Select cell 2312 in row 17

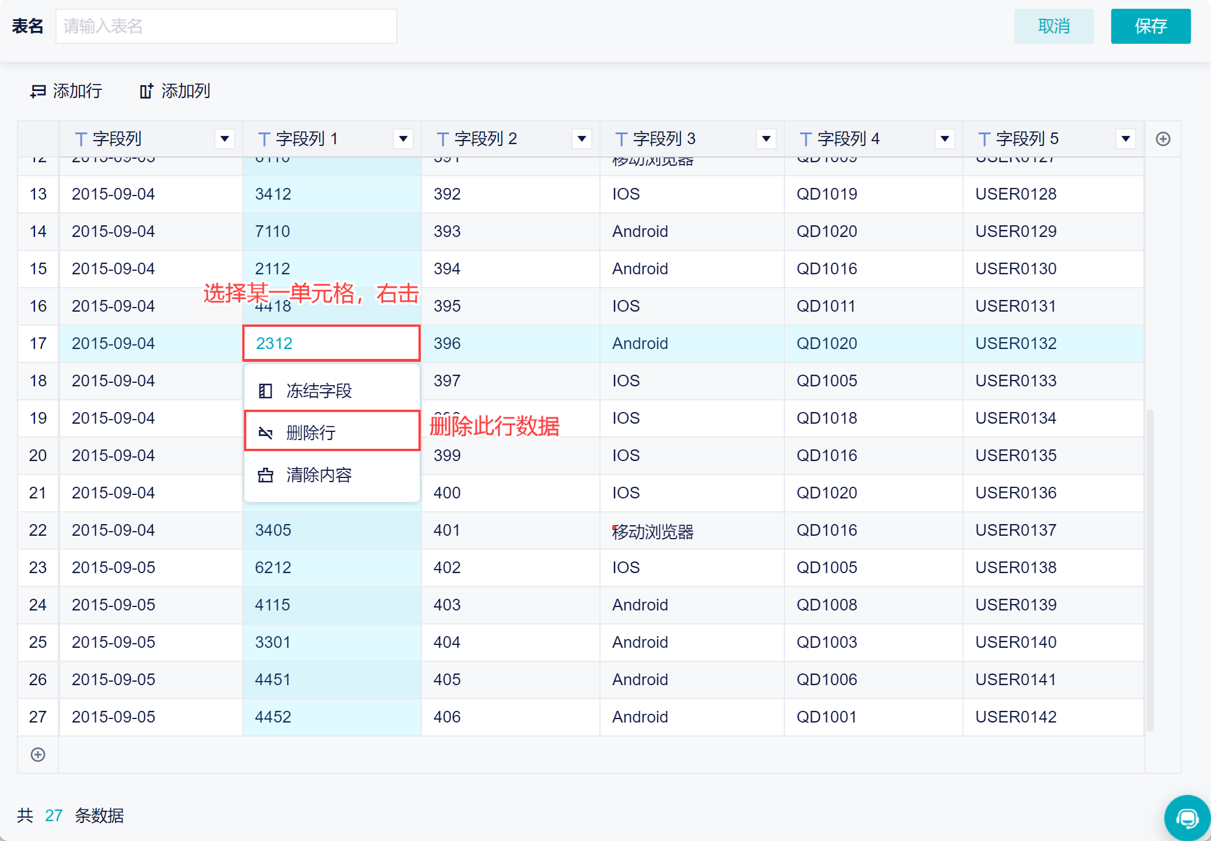[x=331, y=343]
